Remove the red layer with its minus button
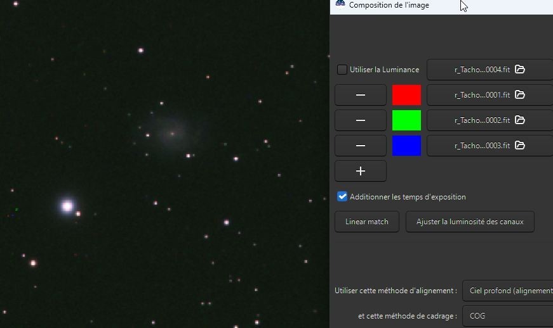 pos(361,95)
